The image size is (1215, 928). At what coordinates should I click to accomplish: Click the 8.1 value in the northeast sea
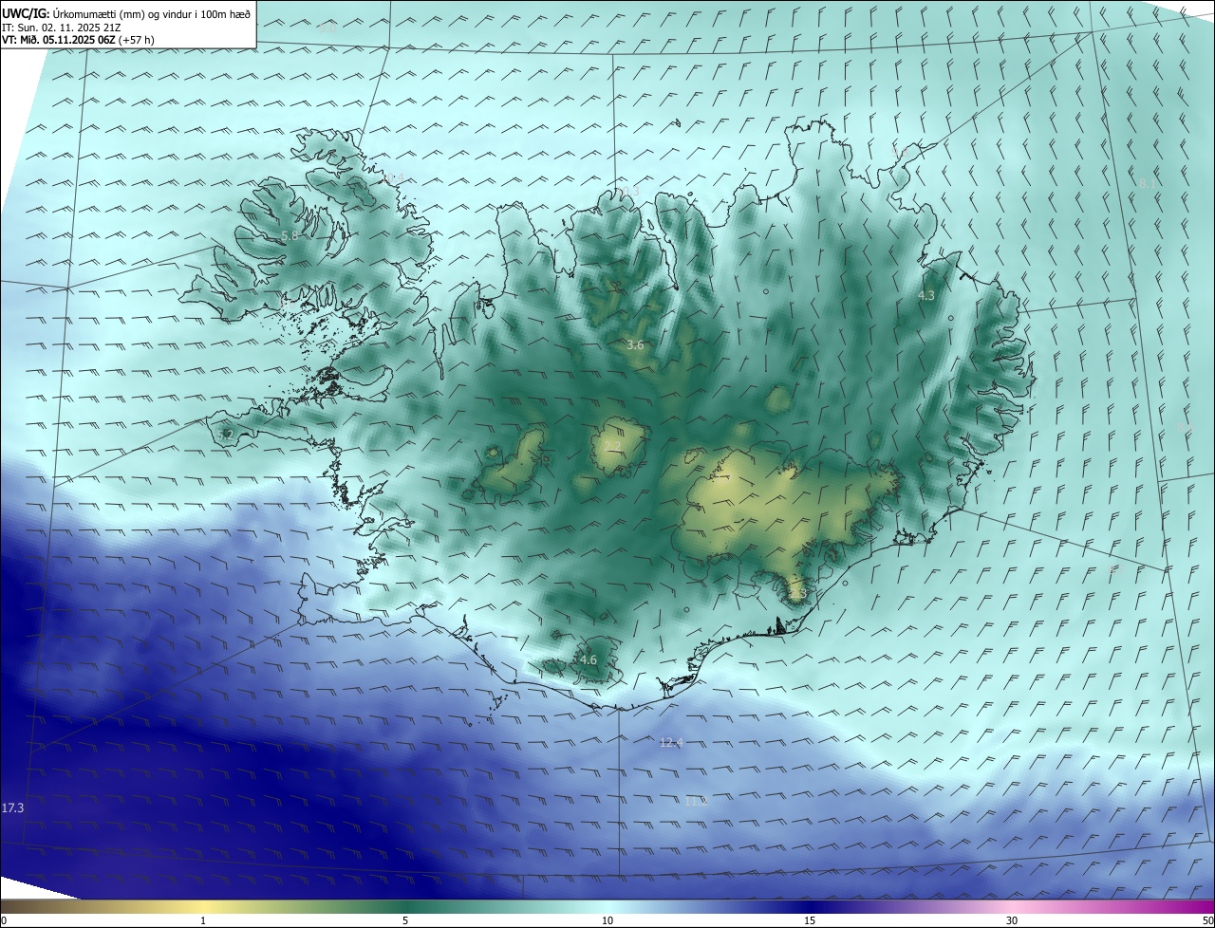click(1148, 183)
